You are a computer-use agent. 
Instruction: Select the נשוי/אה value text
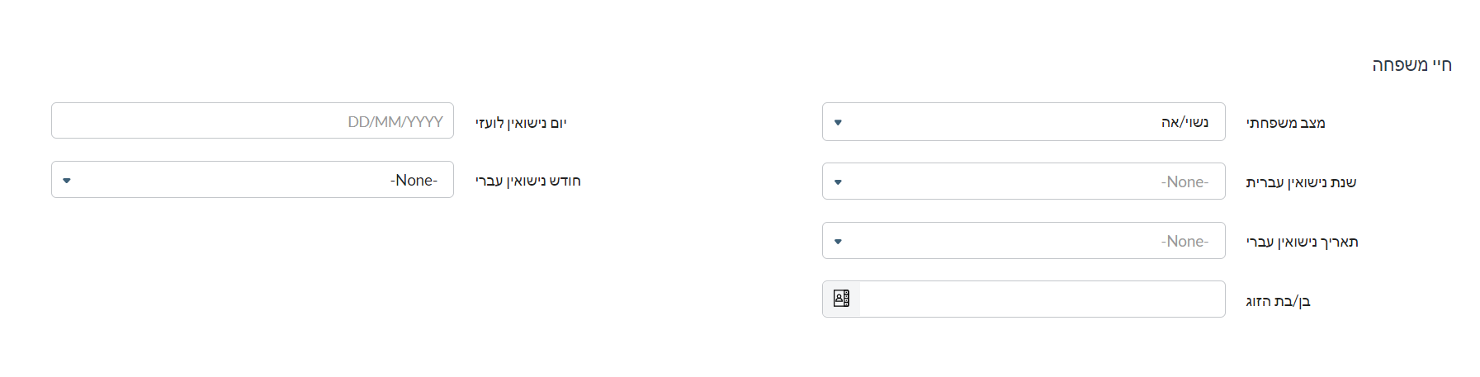point(1184,122)
